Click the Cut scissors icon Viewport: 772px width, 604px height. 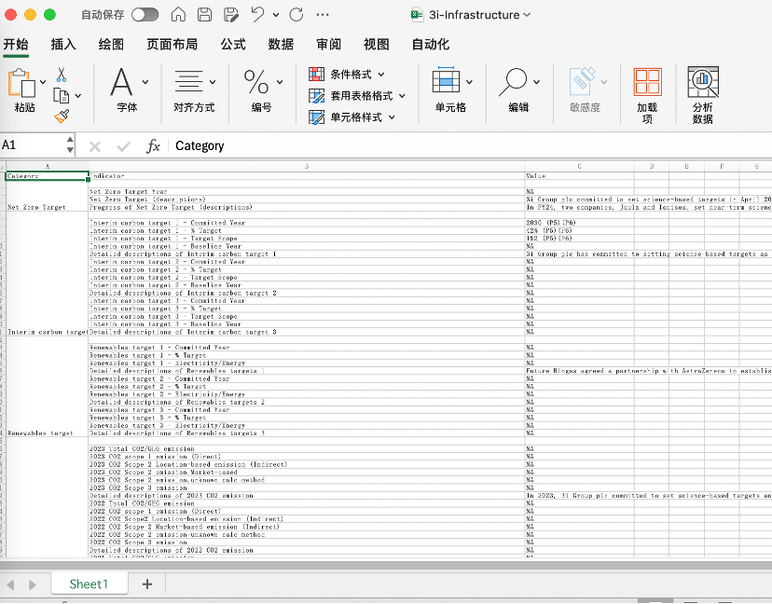(61, 75)
